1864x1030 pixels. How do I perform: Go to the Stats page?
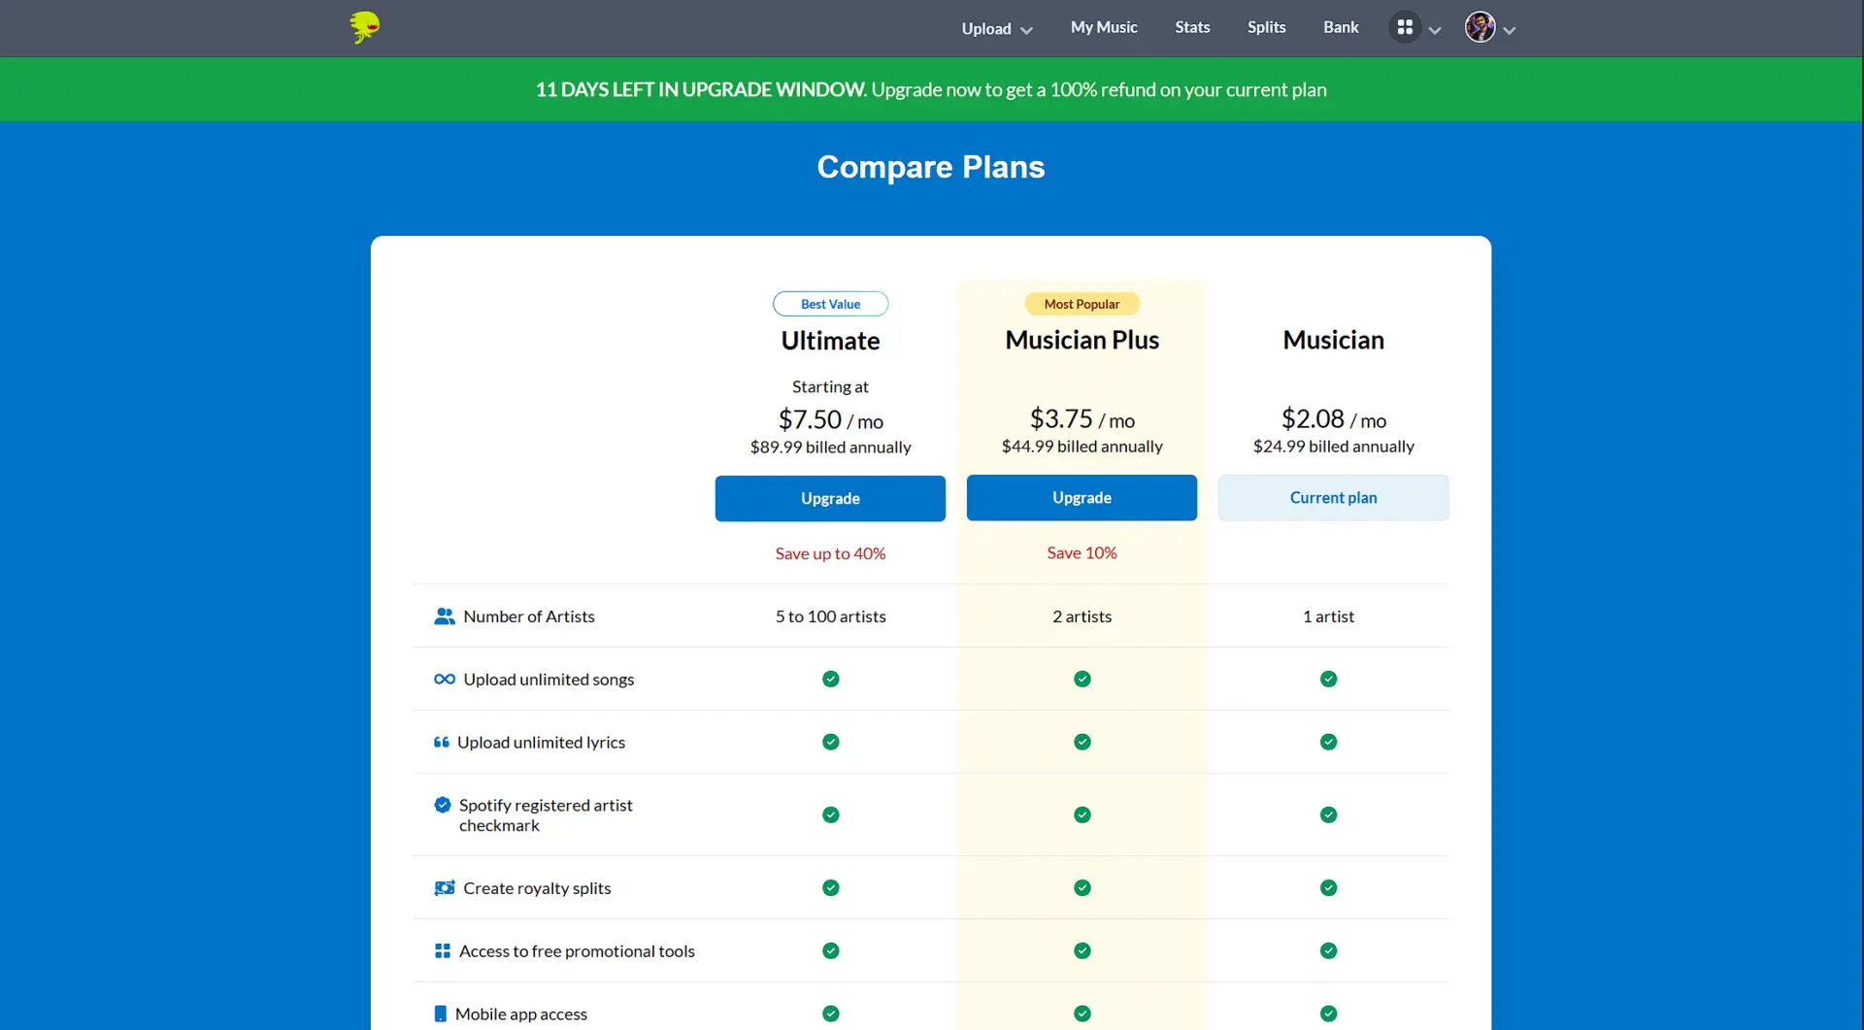point(1192,27)
